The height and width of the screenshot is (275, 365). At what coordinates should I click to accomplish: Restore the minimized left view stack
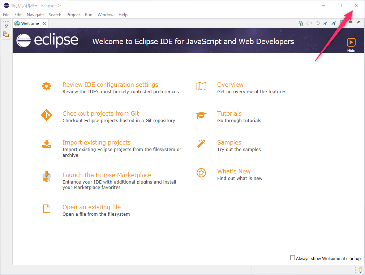[x=6, y=26]
